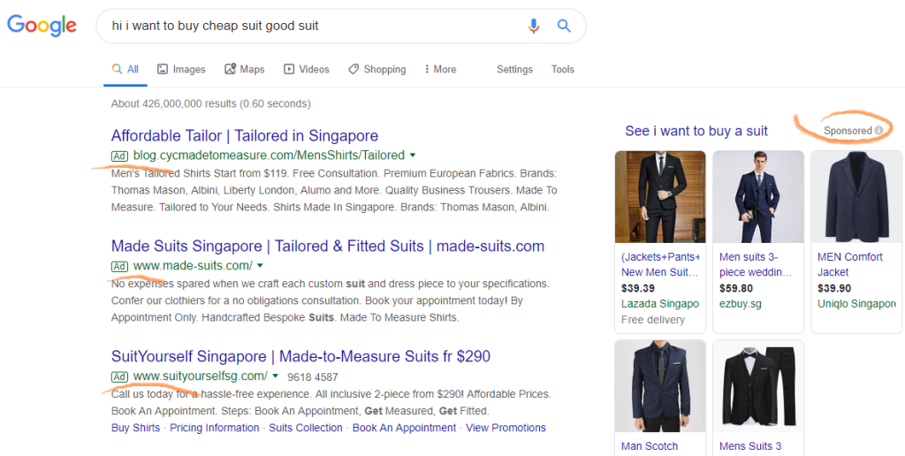Open SuitYourself Singapore Made-to-Measure Suits link
The width and height of the screenshot is (905, 456).
[300, 356]
